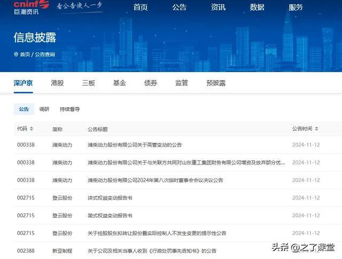Click 公告查询 breadcrumb link
342x259 pixels.
pyautogui.click(x=45, y=54)
